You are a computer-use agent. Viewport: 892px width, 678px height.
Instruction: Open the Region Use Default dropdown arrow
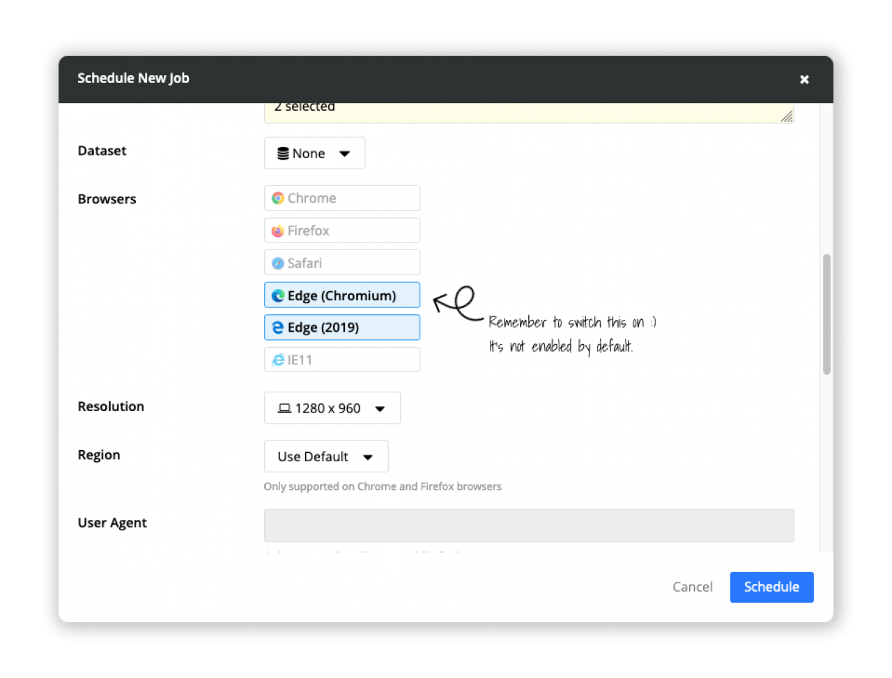tap(368, 457)
